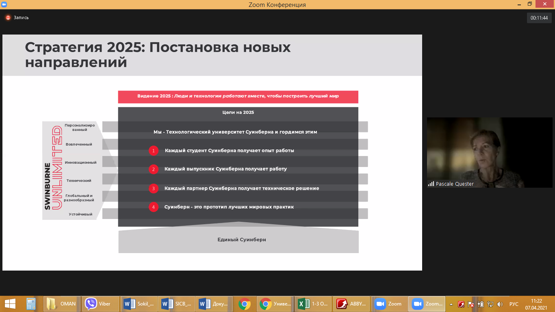Screen dimensions: 555x312
Task: Open the network status tray icon
Action: tap(490, 304)
